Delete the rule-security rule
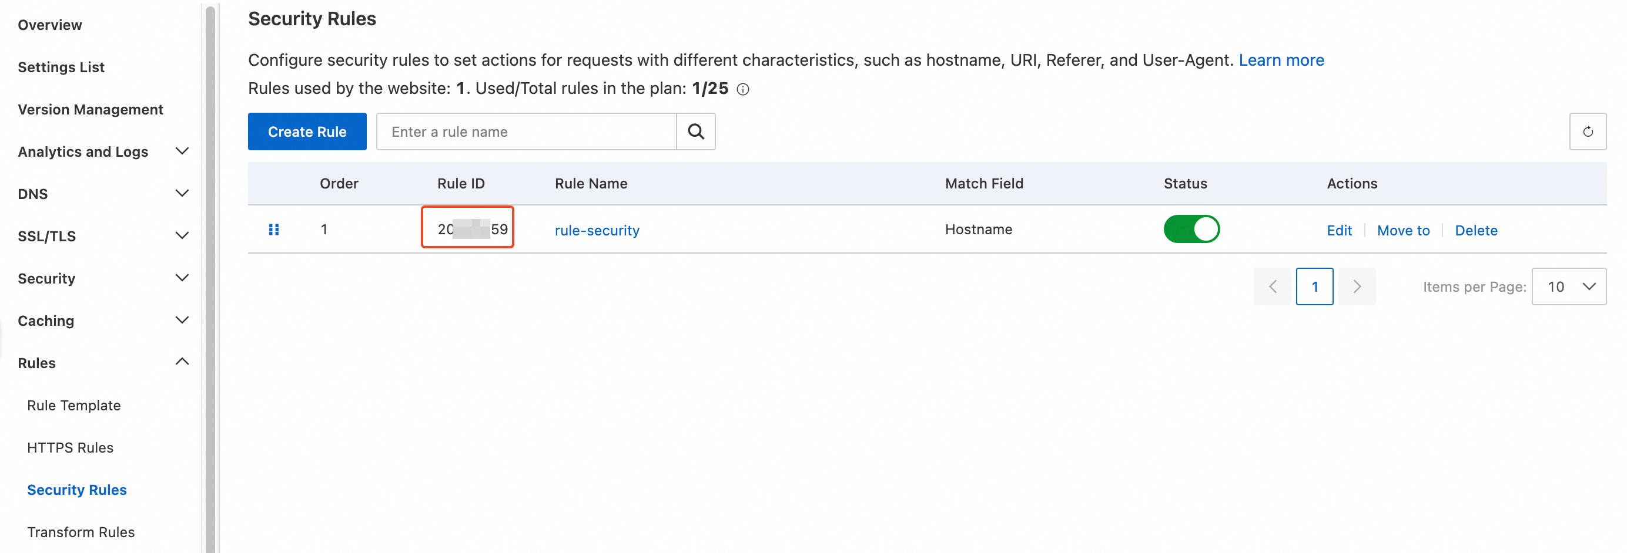Screen dimensions: 1627x553 (1475, 230)
